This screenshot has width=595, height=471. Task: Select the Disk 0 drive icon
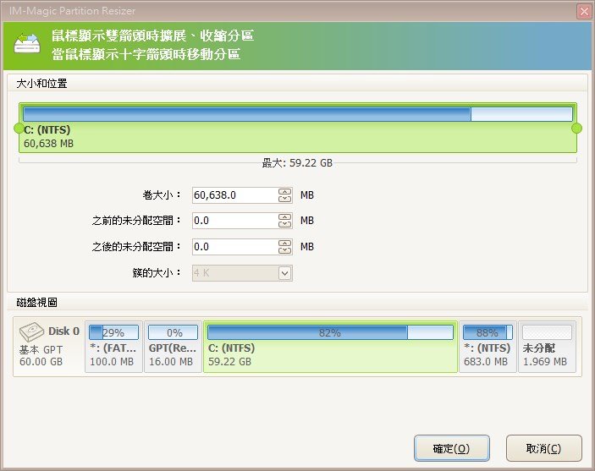pos(32,331)
